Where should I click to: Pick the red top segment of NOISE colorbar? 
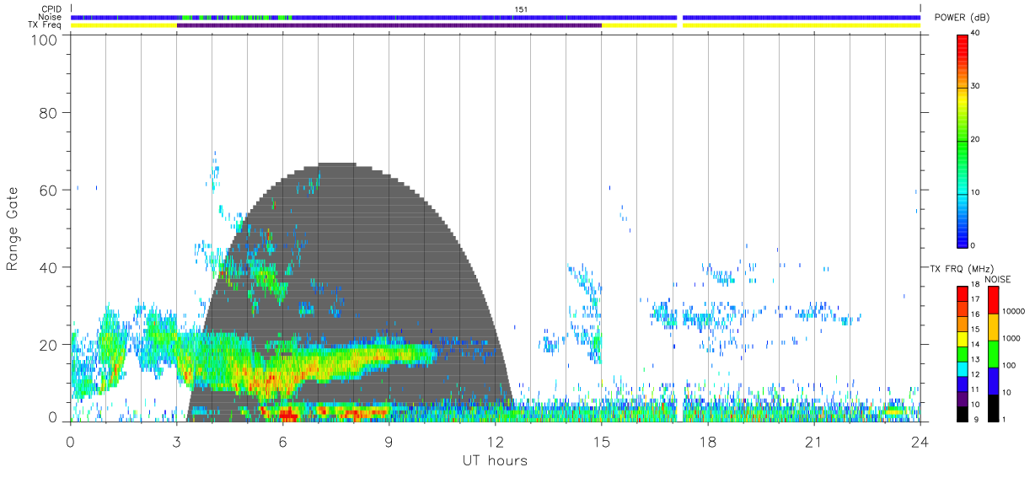click(993, 300)
